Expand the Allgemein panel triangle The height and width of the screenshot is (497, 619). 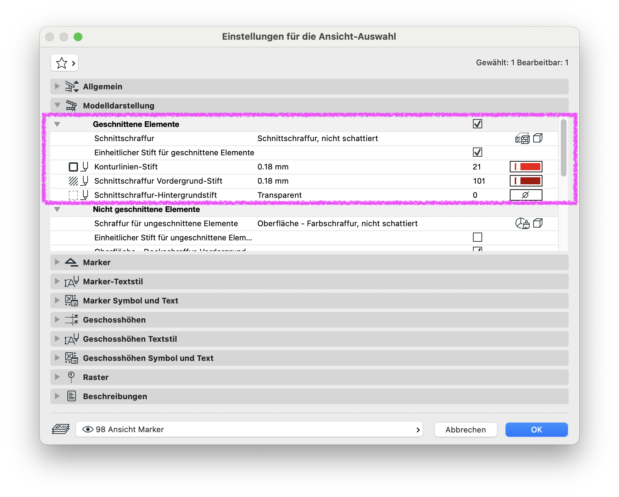57,86
